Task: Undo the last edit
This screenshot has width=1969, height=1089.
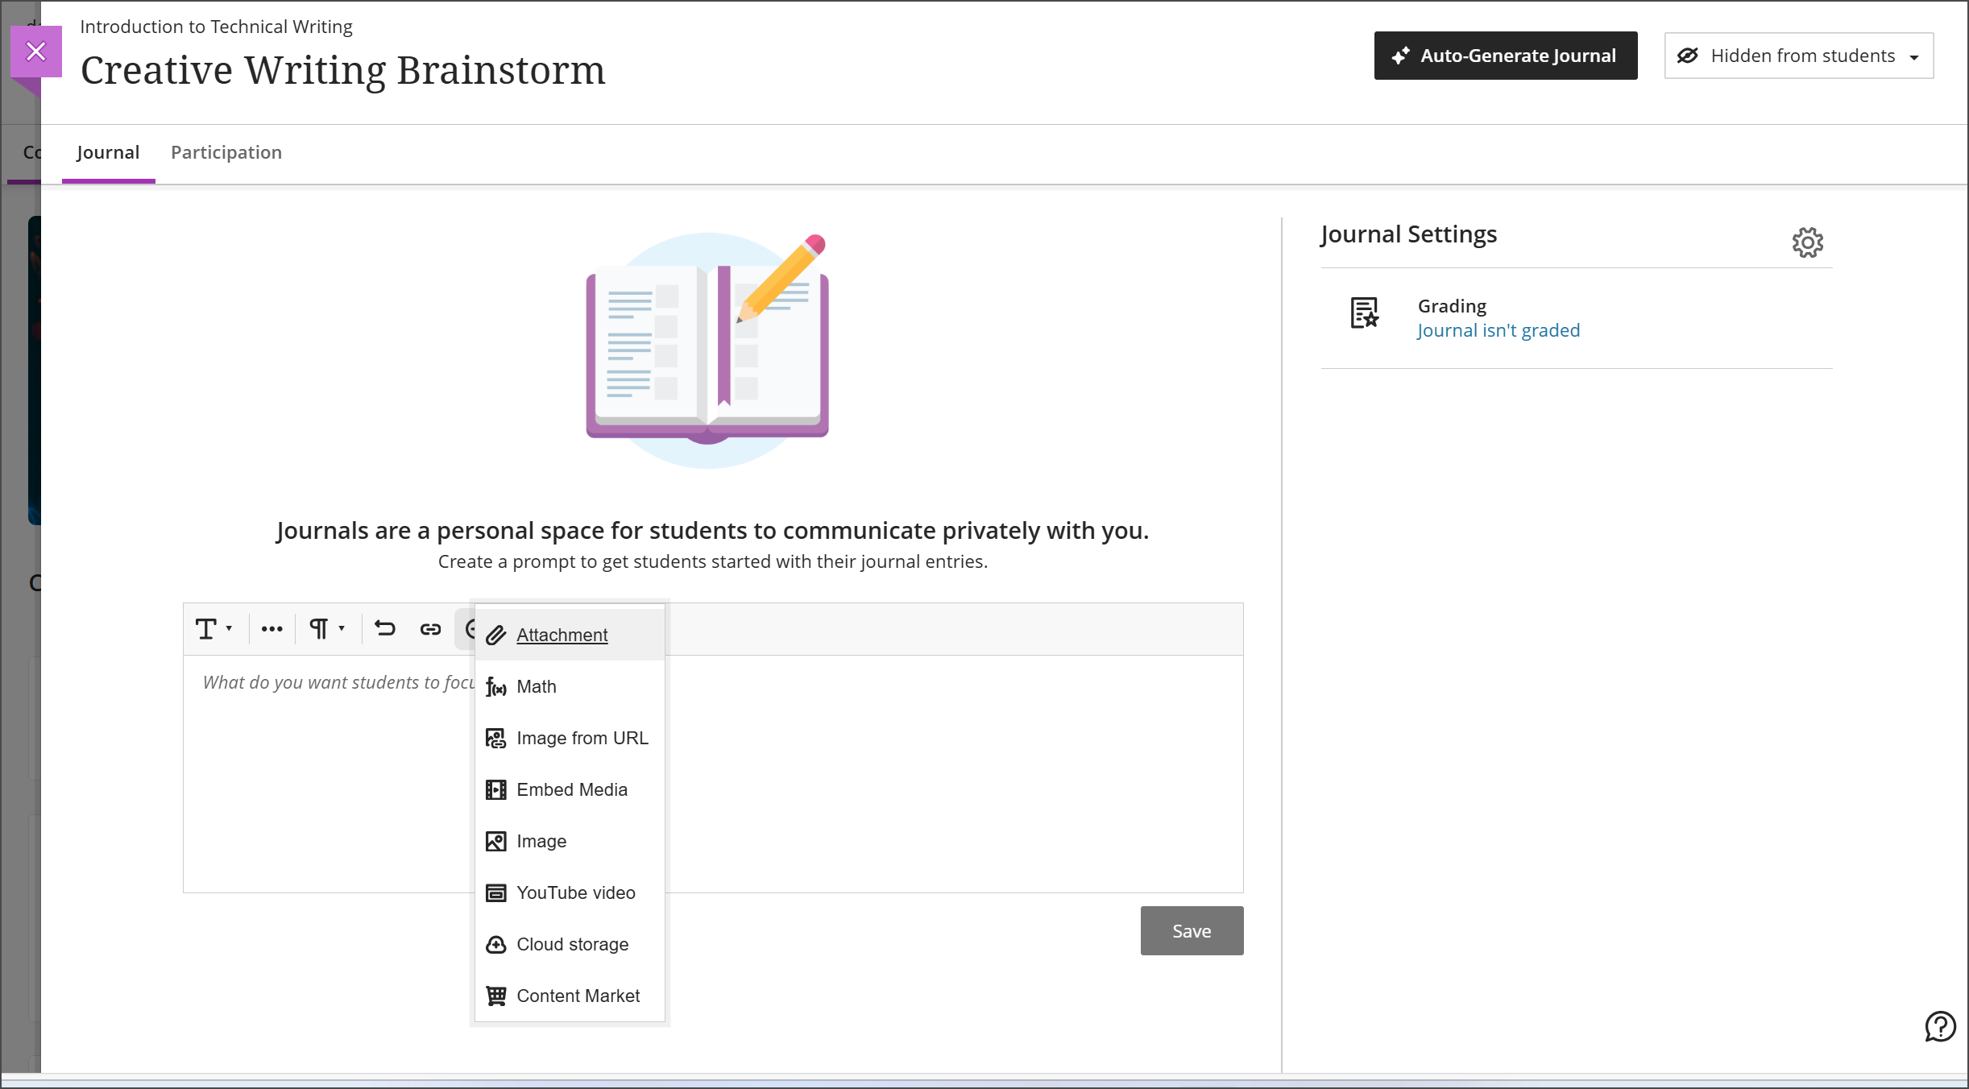Action: tap(386, 628)
